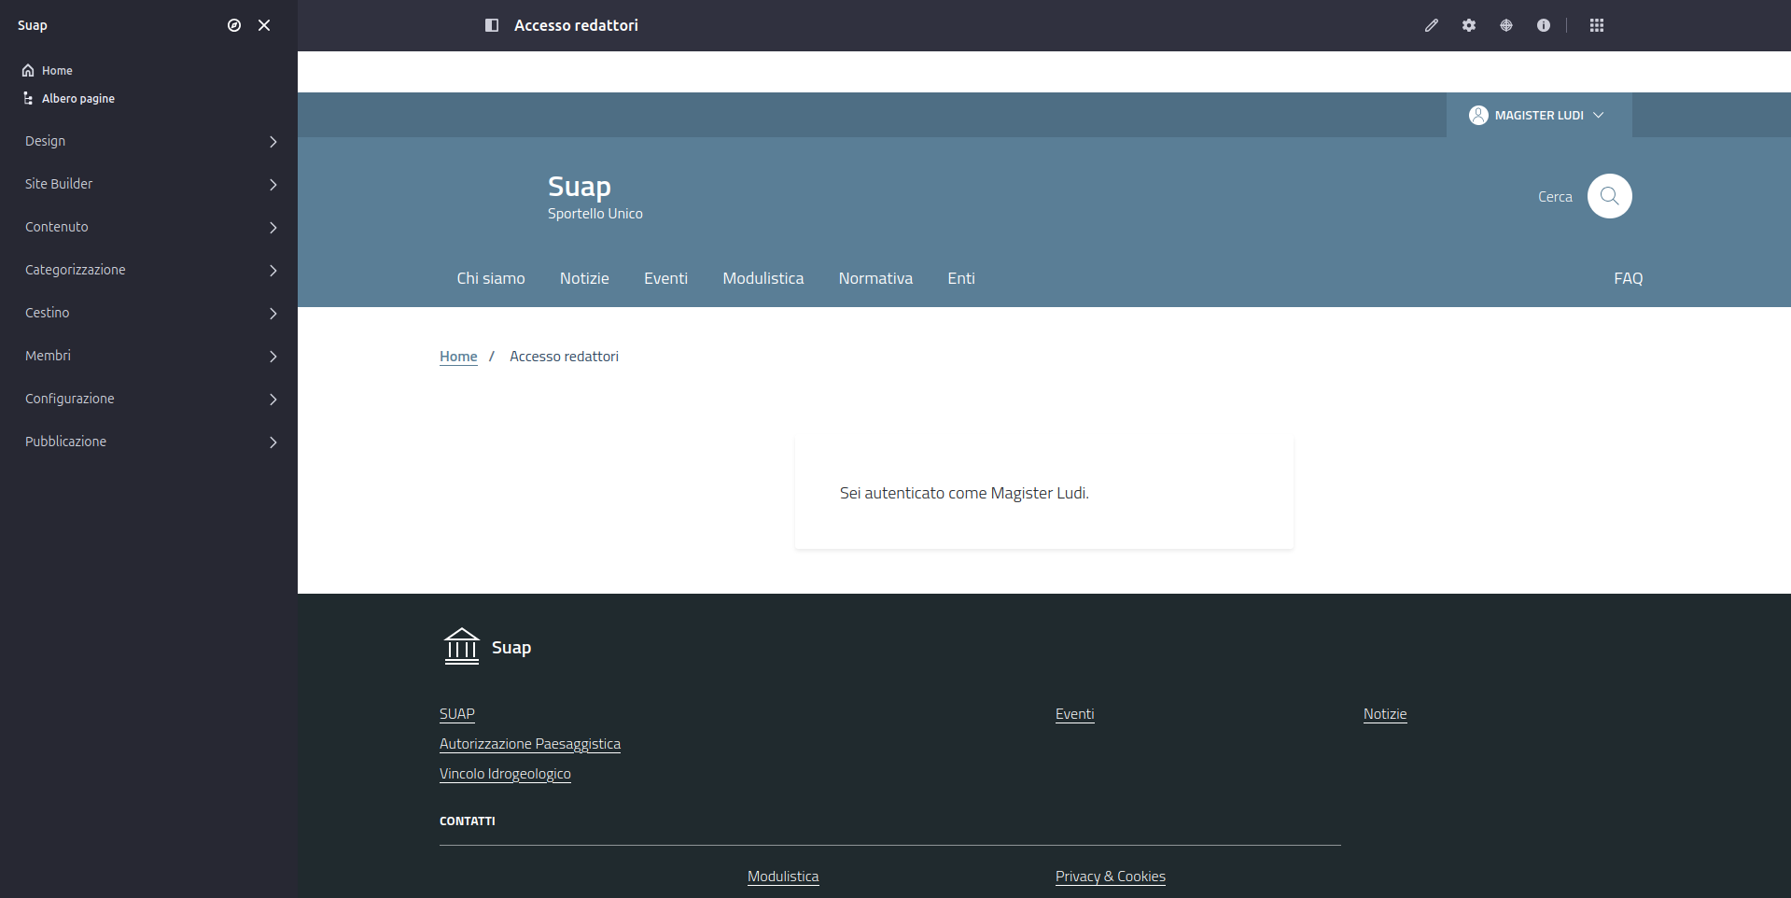Click the compass icon beside Suap title
The height and width of the screenshot is (898, 1791).
click(234, 25)
